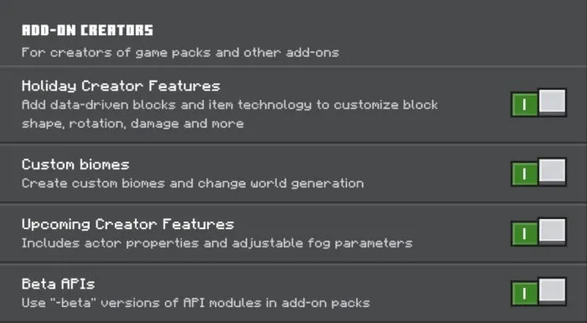Click the green I indicator for Holiday Creator Features
The height and width of the screenshot is (323, 587).
coord(524,105)
